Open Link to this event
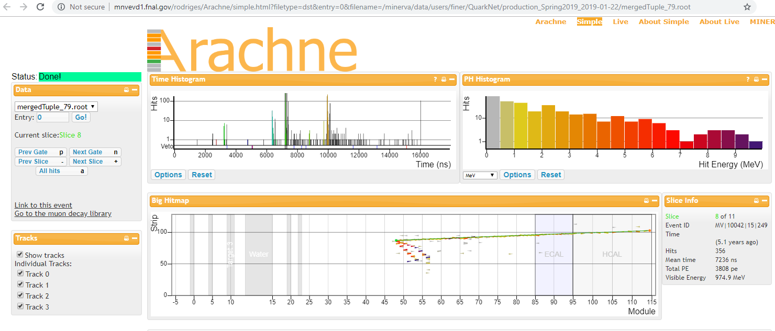The image size is (775, 331). 43,205
